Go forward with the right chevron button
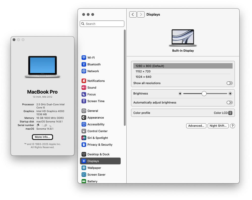Image resolution: width=252 pixels, height=200 pixels. point(141,14)
